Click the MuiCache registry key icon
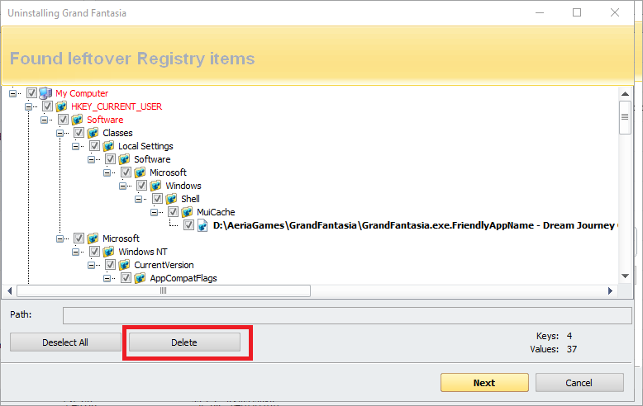The image size is (643, 406). point(187,212)
